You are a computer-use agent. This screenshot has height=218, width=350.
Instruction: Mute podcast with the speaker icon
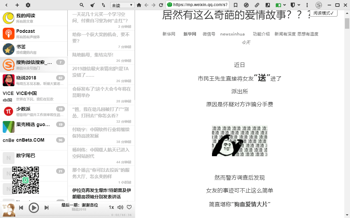(x=120, y=207)
